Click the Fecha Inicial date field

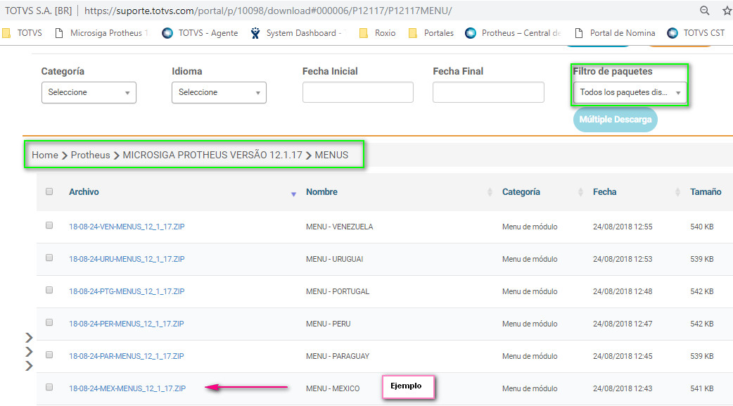[x=357, y=92]
